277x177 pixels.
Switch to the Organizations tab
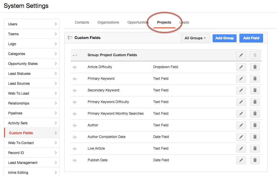pyautogui.click(x=108, y=22)
